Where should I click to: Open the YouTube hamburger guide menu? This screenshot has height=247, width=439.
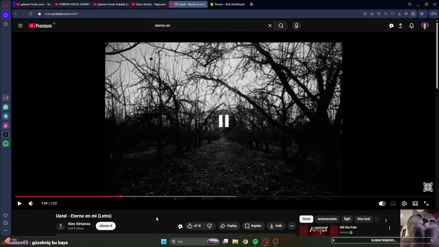(x=20, y=26)
